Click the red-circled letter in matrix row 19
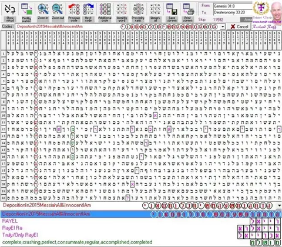 36,177
